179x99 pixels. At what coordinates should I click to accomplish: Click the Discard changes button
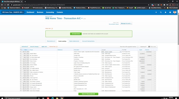[34, 47]
